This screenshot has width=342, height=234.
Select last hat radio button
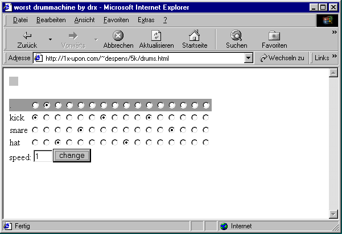[205, 143]
